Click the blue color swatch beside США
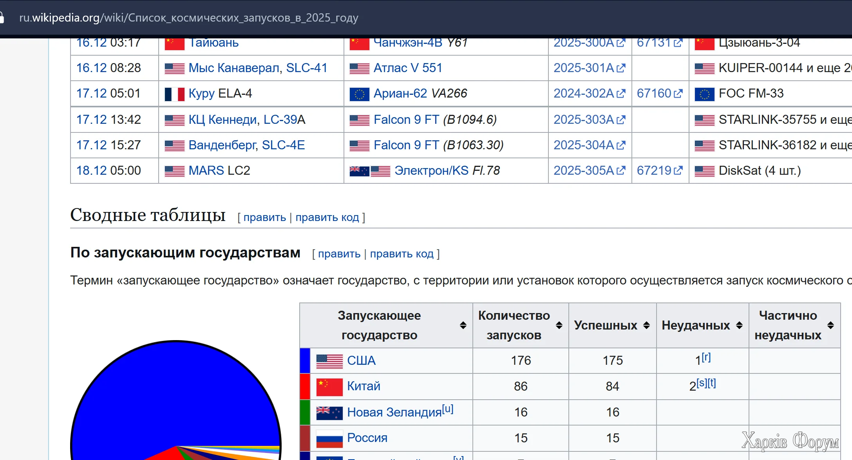 [x=305, y=360]
